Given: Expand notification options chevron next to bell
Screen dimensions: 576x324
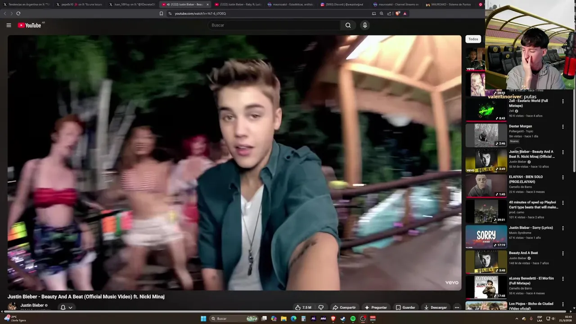Looking at the screenshot, I should coord(70,307).
